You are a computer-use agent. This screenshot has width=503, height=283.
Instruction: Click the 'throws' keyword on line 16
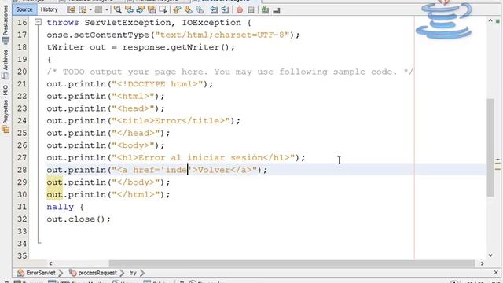pos(63,23)
